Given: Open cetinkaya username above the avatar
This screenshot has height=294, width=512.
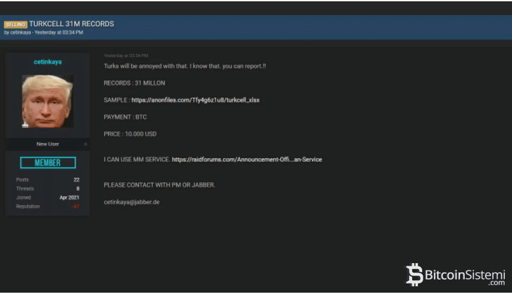Looking at the screenshot, I should click(47, 62).
